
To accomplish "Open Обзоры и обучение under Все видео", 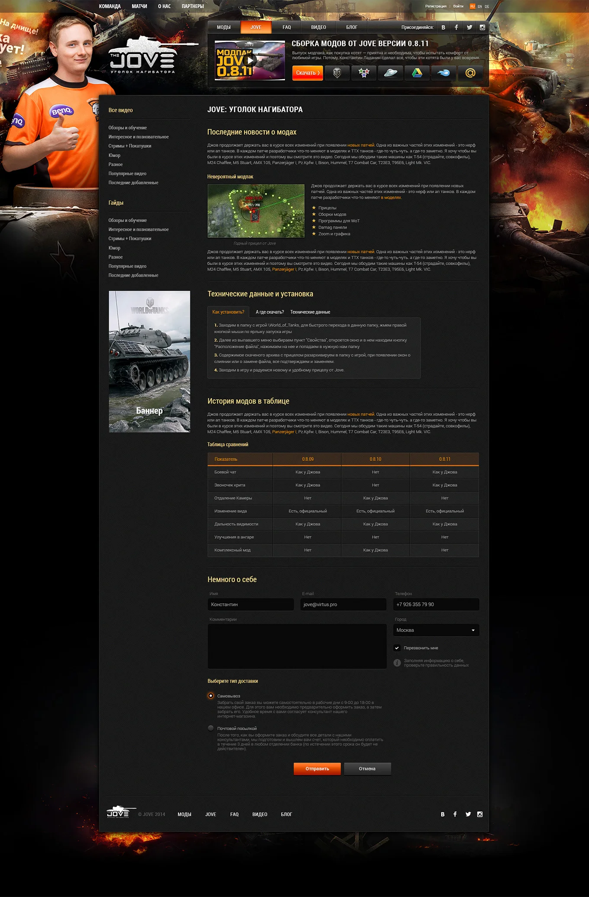I will point(128,128).
